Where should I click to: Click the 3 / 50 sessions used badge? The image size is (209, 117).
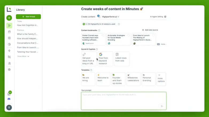coord(99,24)
